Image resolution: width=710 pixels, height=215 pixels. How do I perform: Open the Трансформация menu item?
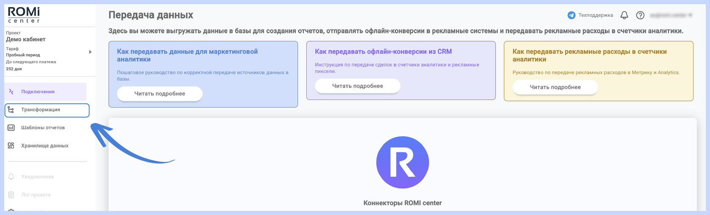point(47,110)
